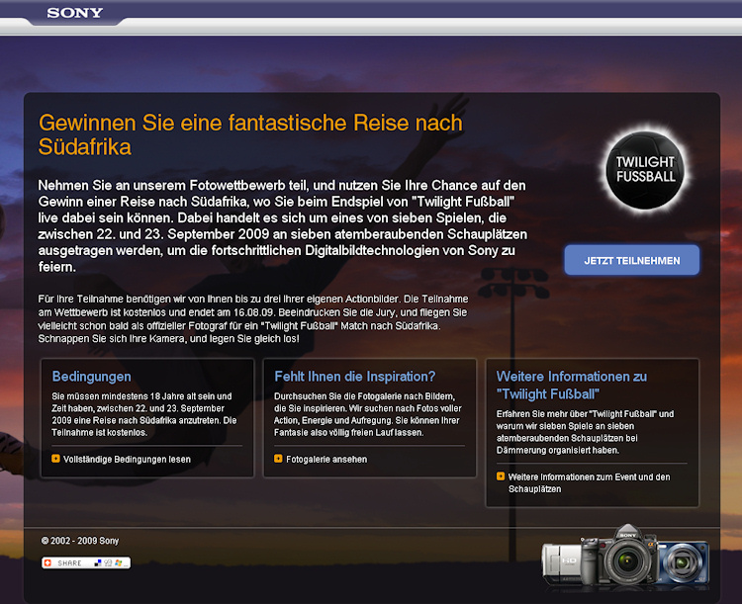Viewport: 742px width, 604px height.
Task: Click the SHARE label in share widget
Action: (x=70, y=562)
